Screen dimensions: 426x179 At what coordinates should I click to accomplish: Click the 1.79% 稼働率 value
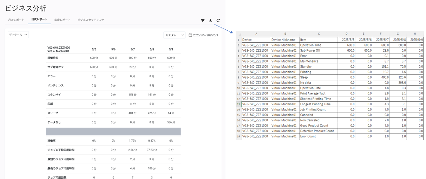click(132, 141)
